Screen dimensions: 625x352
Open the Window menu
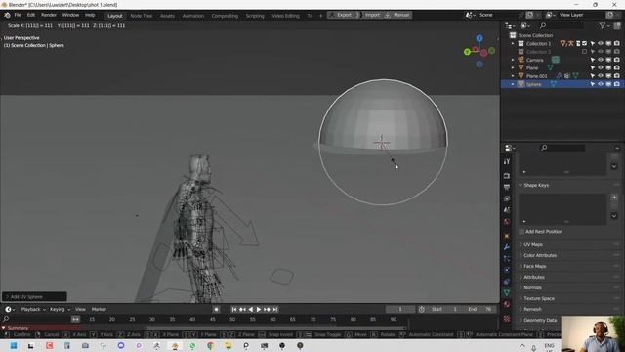click(70, 16)
